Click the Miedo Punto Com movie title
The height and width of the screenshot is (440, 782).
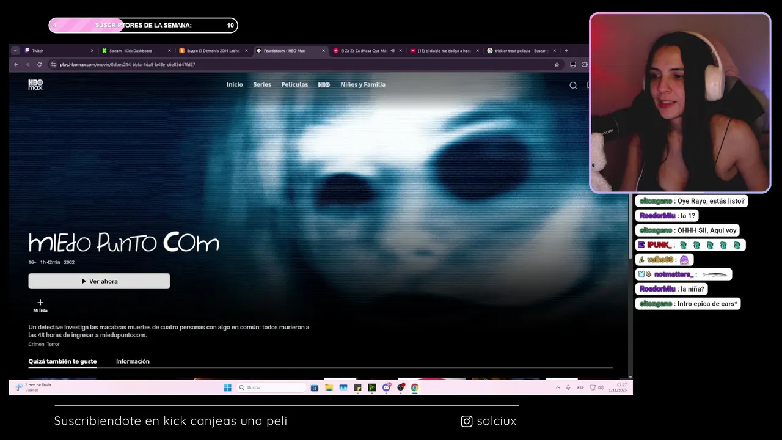tap(123, 243)
